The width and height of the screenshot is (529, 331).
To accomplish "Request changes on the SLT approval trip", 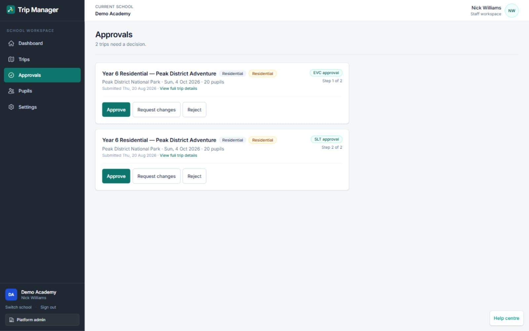I will (156, 176).
